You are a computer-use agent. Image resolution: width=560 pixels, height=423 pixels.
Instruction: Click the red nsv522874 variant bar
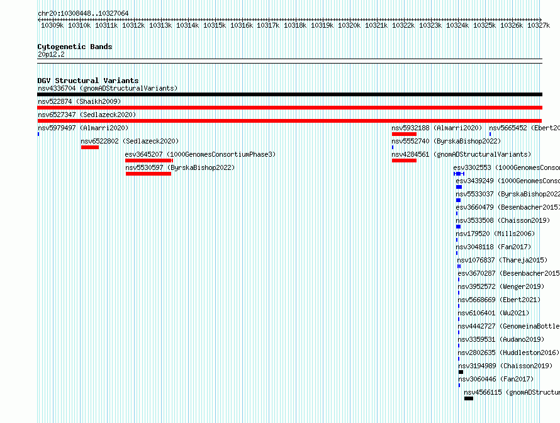click(x=289, y=108)
